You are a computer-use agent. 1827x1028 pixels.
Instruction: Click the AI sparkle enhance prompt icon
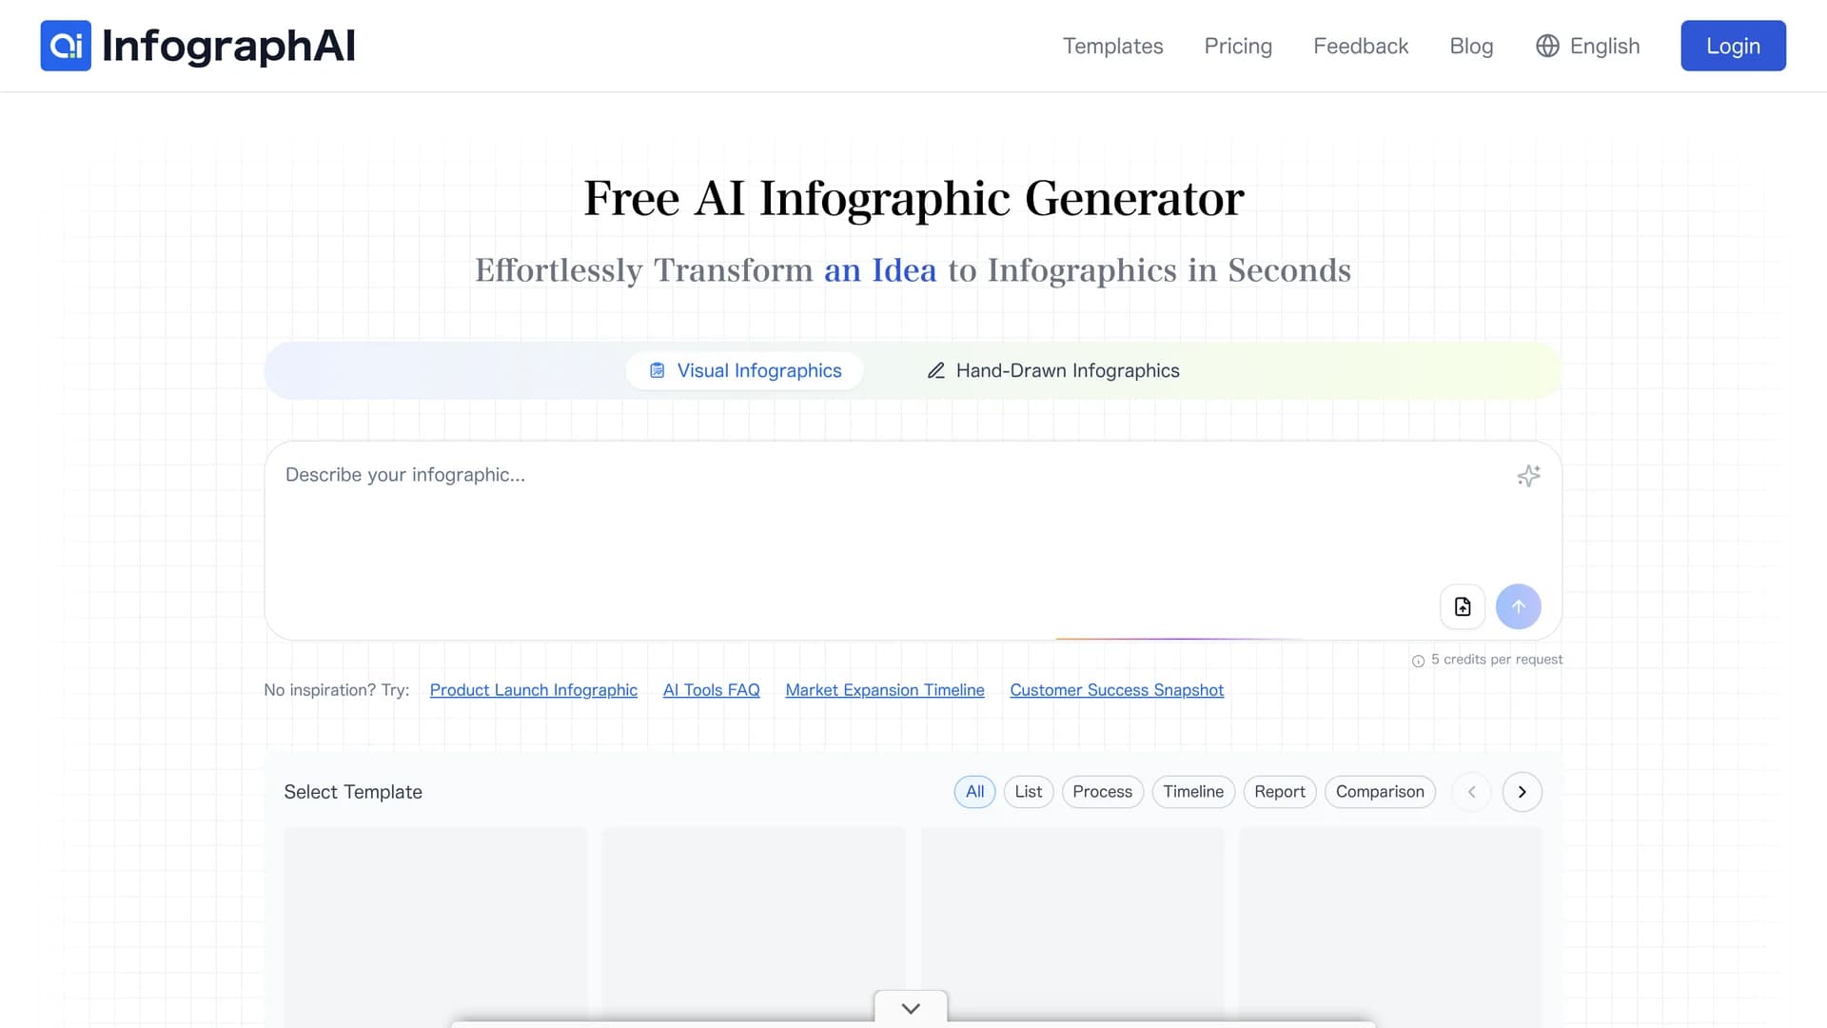[1528, 476]
